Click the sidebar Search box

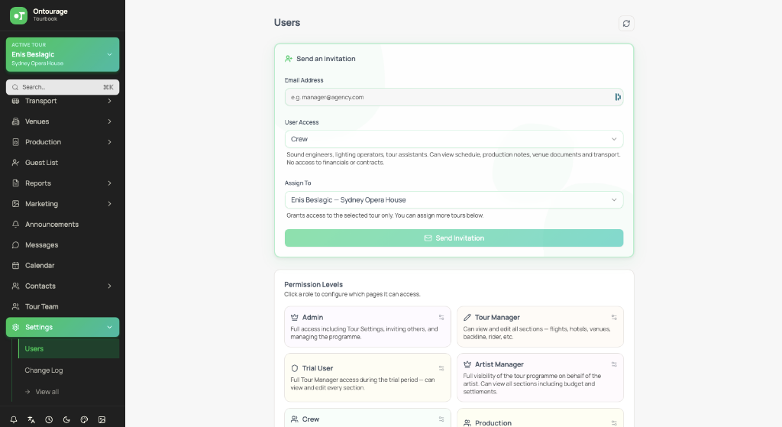coord(63,87)
